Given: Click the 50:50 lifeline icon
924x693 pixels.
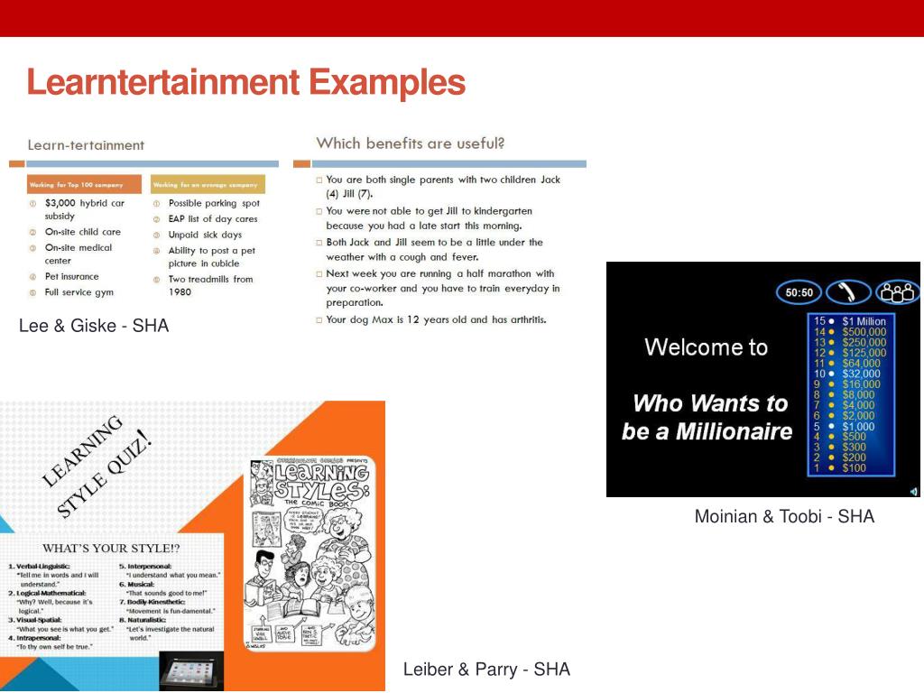Looking at the screenshot, I should 799,292.
